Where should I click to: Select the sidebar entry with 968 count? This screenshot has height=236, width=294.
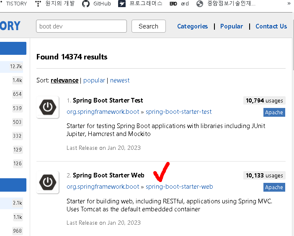18,231
